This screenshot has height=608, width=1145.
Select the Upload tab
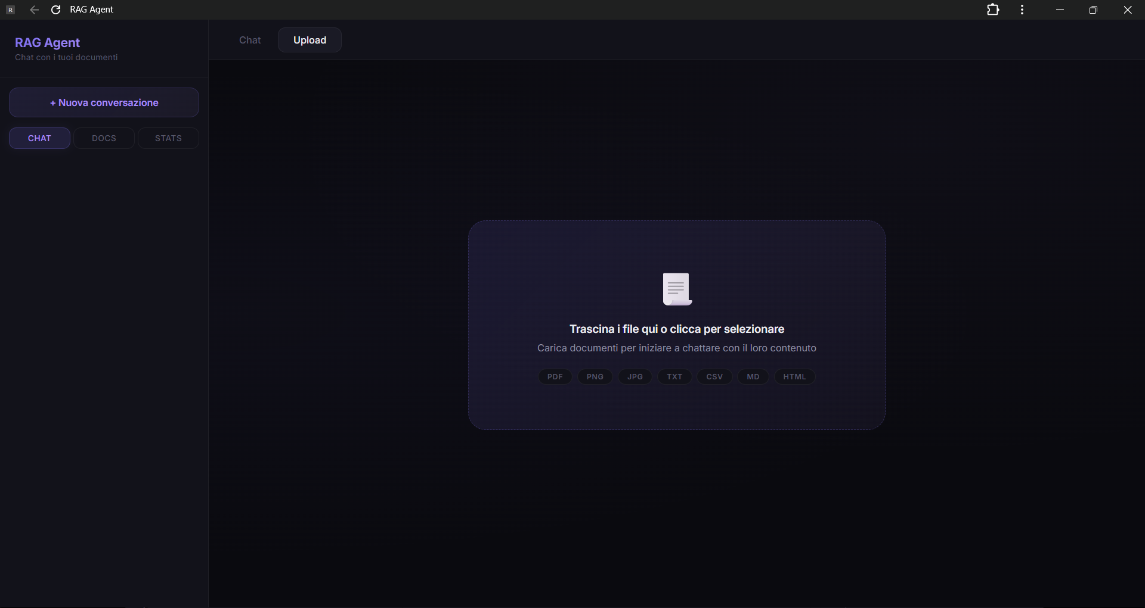[x=309, y=40]
